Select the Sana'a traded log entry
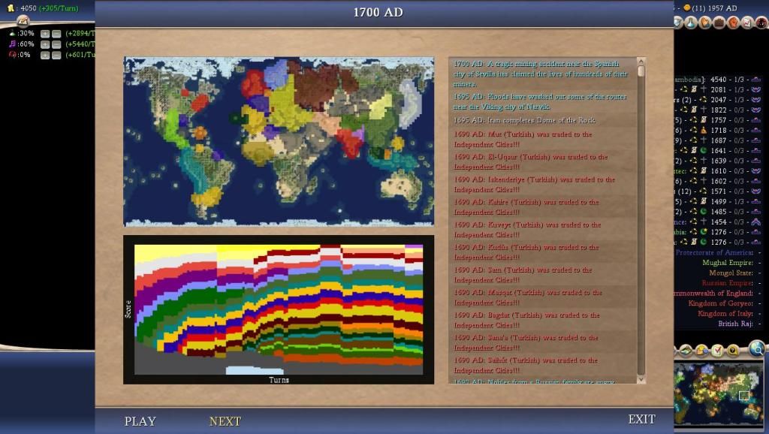 (542, 342)
